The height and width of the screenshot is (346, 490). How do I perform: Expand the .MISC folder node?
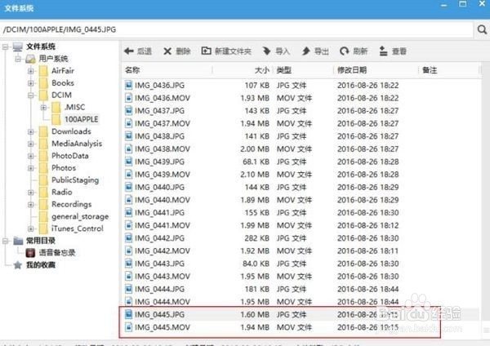point(43,108)
